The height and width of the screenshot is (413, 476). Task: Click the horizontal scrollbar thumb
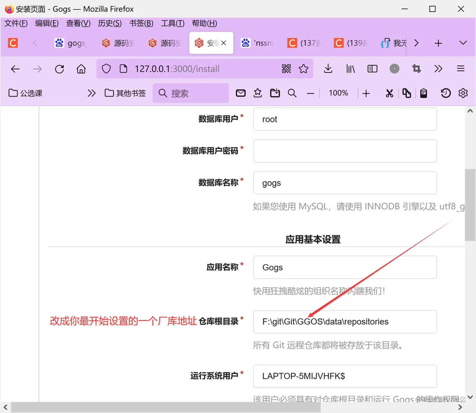click(166, 407)
